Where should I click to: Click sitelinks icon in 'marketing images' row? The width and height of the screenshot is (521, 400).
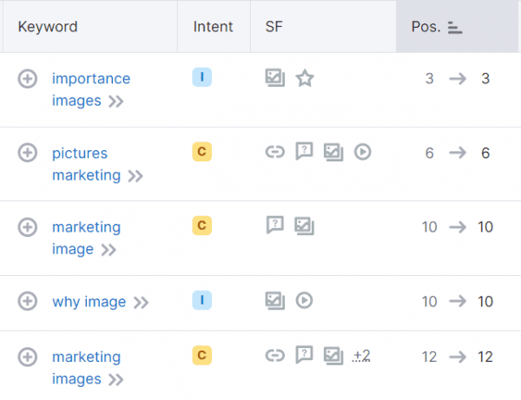275,356
